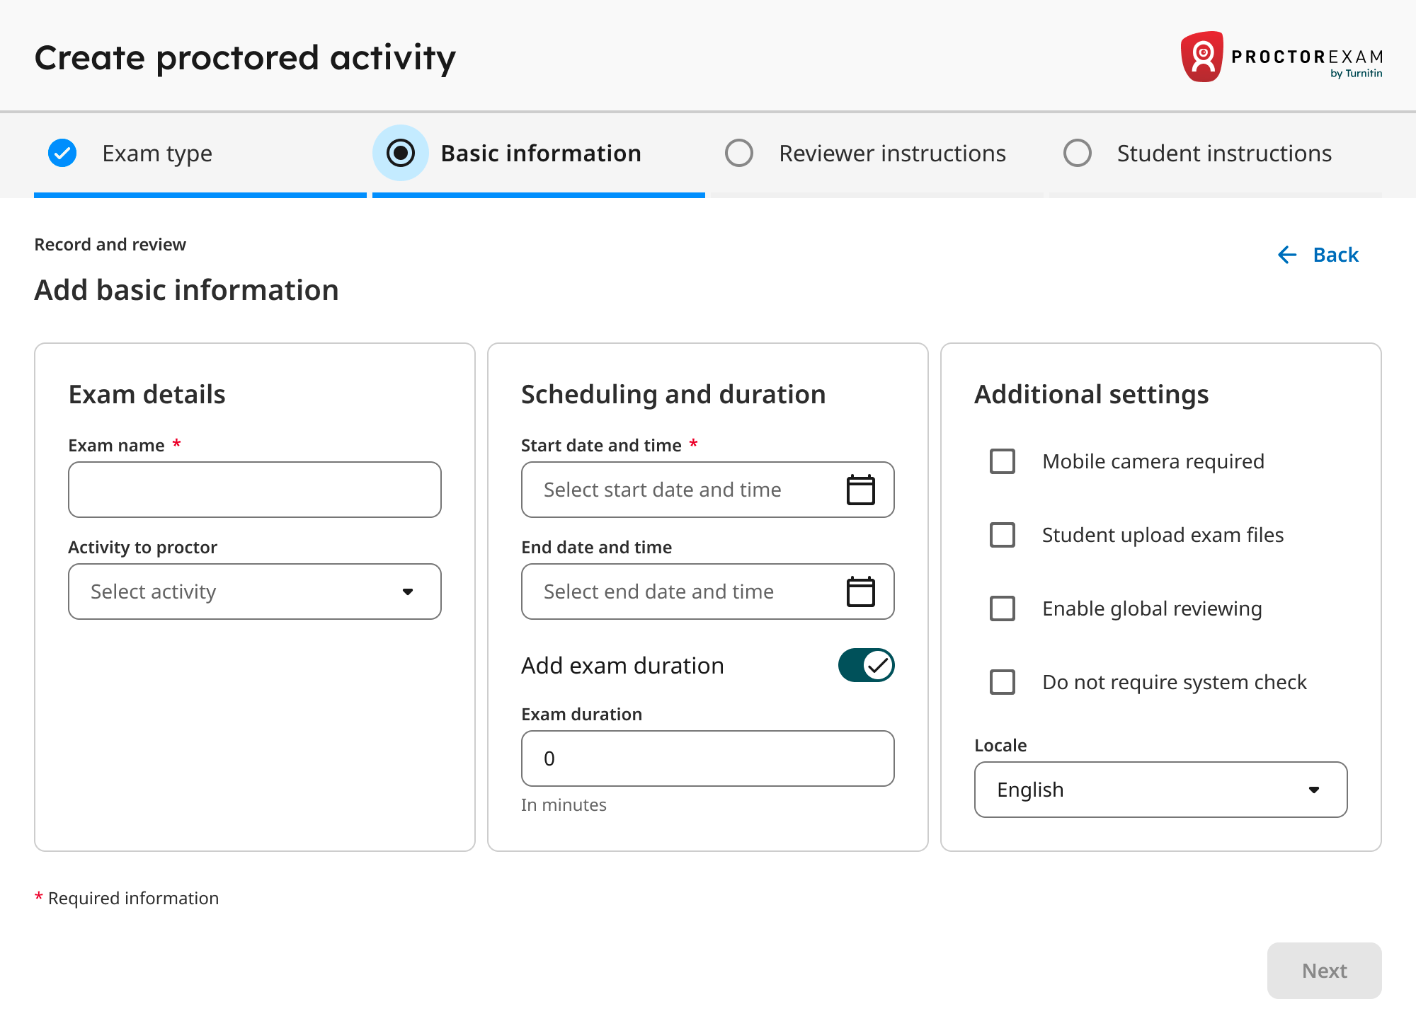Toggle off Add exam duration
Image resolution: width=1416 pixels, height=1033 pixels.
pyautogui.click(x=867, y=665)
